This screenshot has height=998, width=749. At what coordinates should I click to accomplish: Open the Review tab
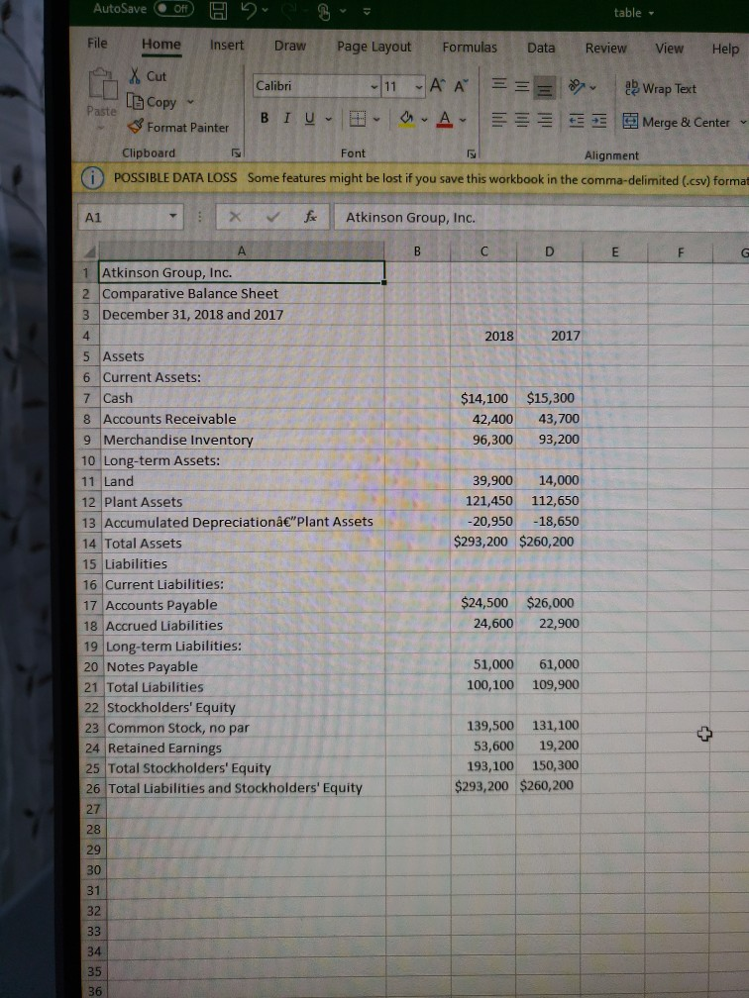[605, 49]
